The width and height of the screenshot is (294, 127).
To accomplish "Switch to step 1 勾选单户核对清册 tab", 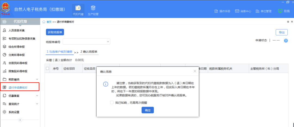I will (x=60, y=52).
